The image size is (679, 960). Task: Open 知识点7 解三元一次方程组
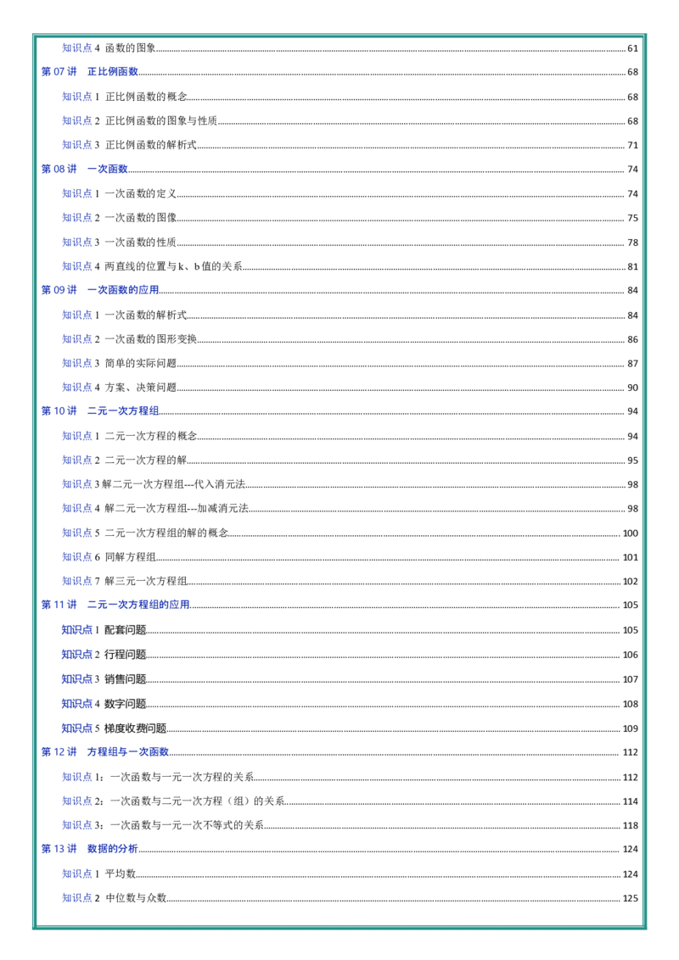(350, 581)
